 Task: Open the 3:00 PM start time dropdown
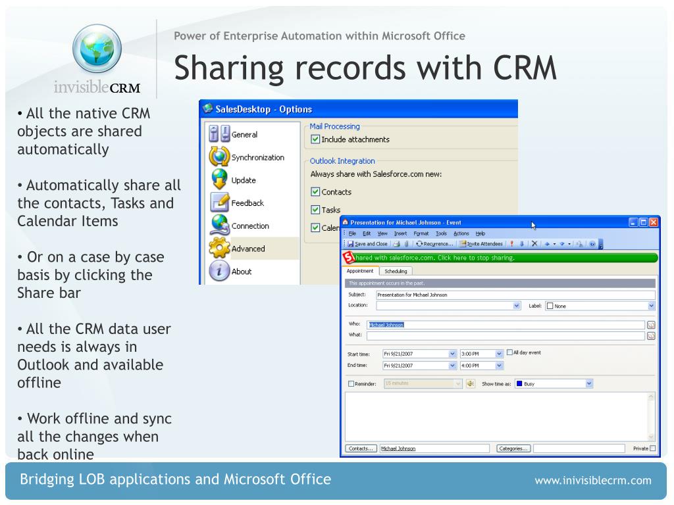coord(499,354)
